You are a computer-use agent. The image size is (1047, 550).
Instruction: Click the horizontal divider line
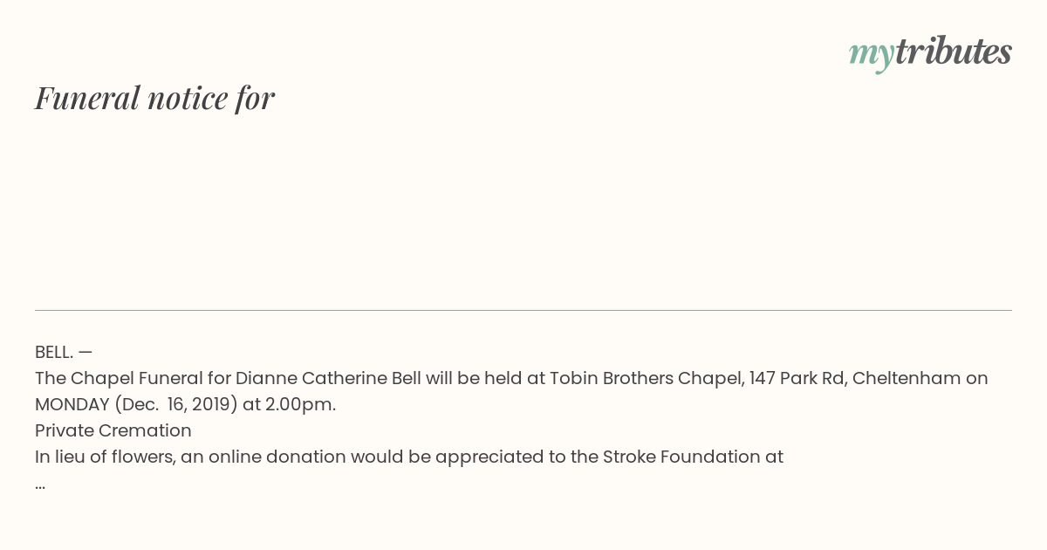click(x=523, y=310)
